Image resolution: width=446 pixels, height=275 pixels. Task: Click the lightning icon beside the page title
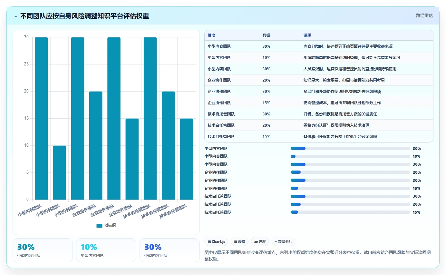15,16
